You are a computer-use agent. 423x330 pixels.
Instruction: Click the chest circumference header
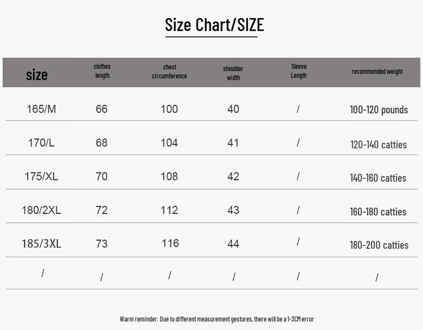pyautogui.click(x=169, y=72)
